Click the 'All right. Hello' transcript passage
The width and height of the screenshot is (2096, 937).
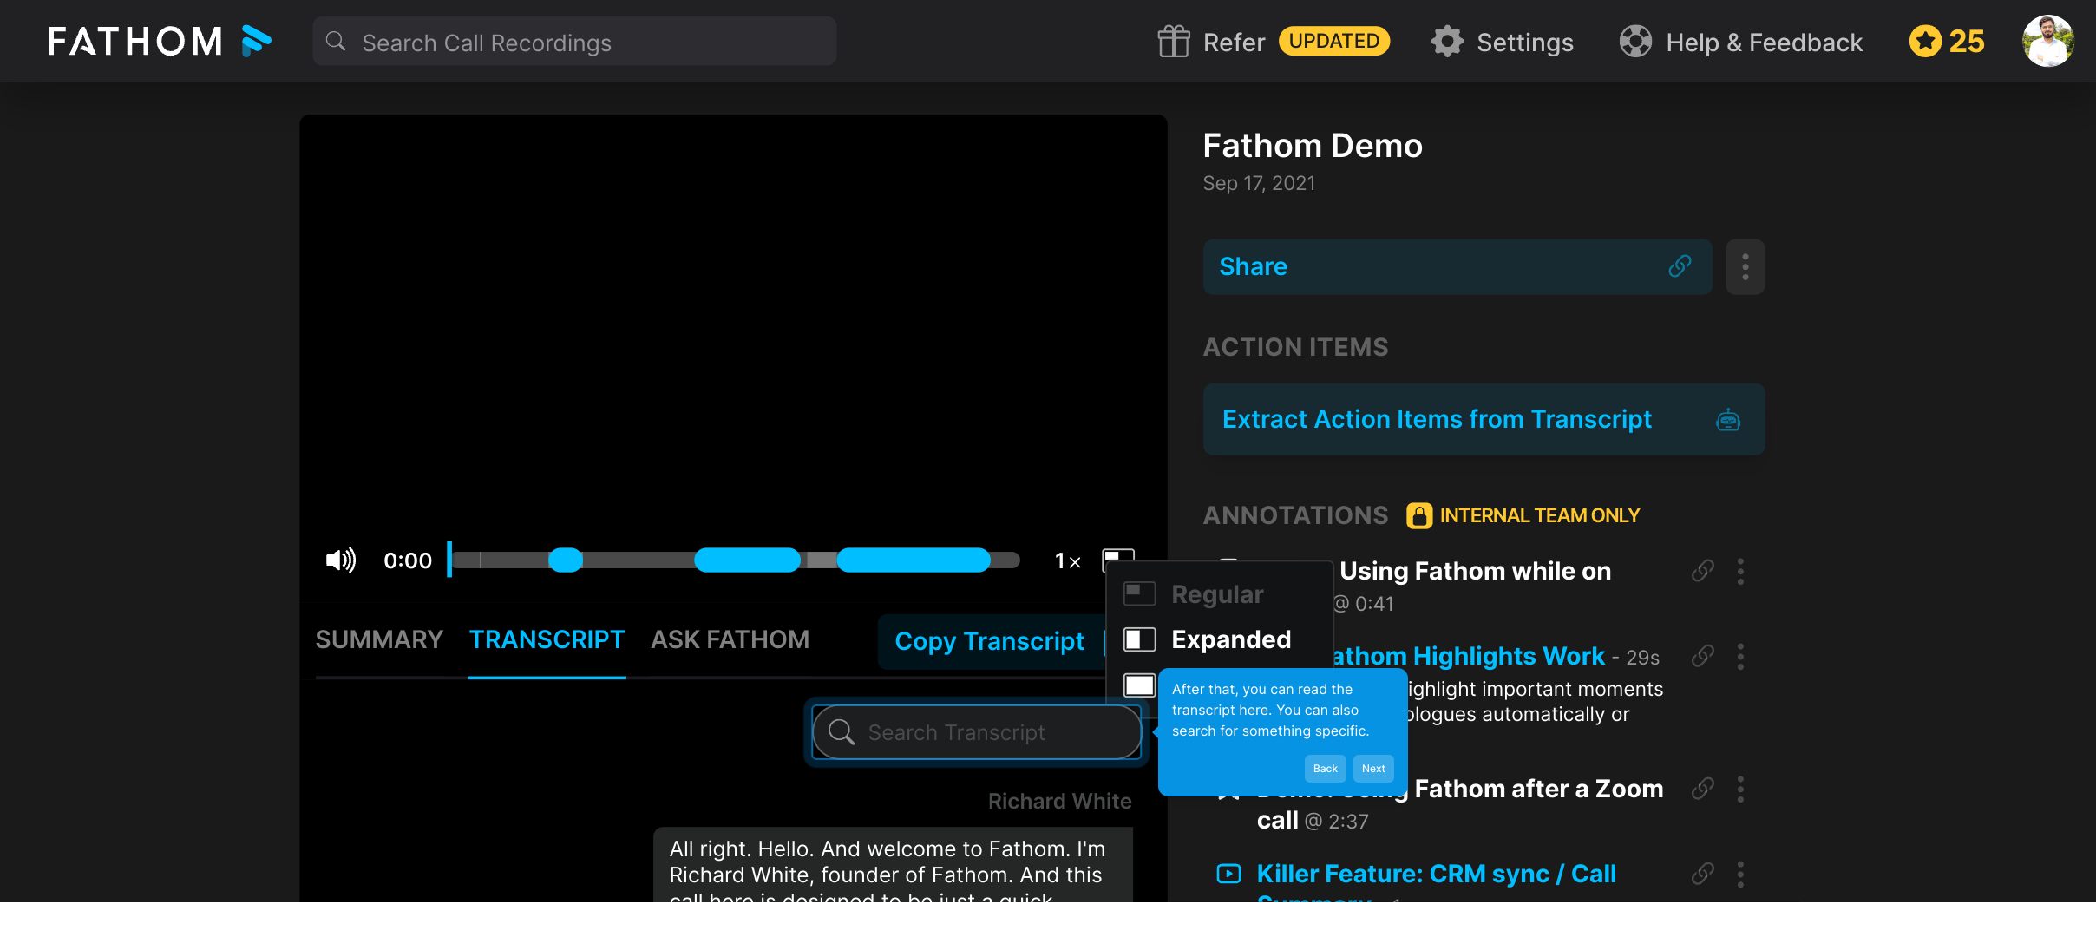[x=893, y=865]
